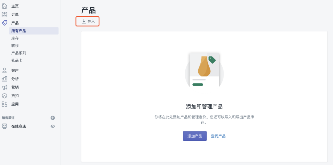Click the 添加产品 button
Image resolution: width=333 pixels, height=165 pixels.
point(195,136)
